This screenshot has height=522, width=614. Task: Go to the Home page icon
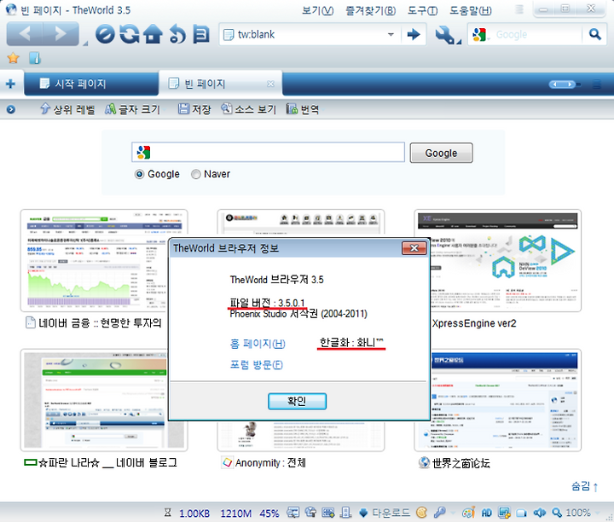tap(153, 34)
